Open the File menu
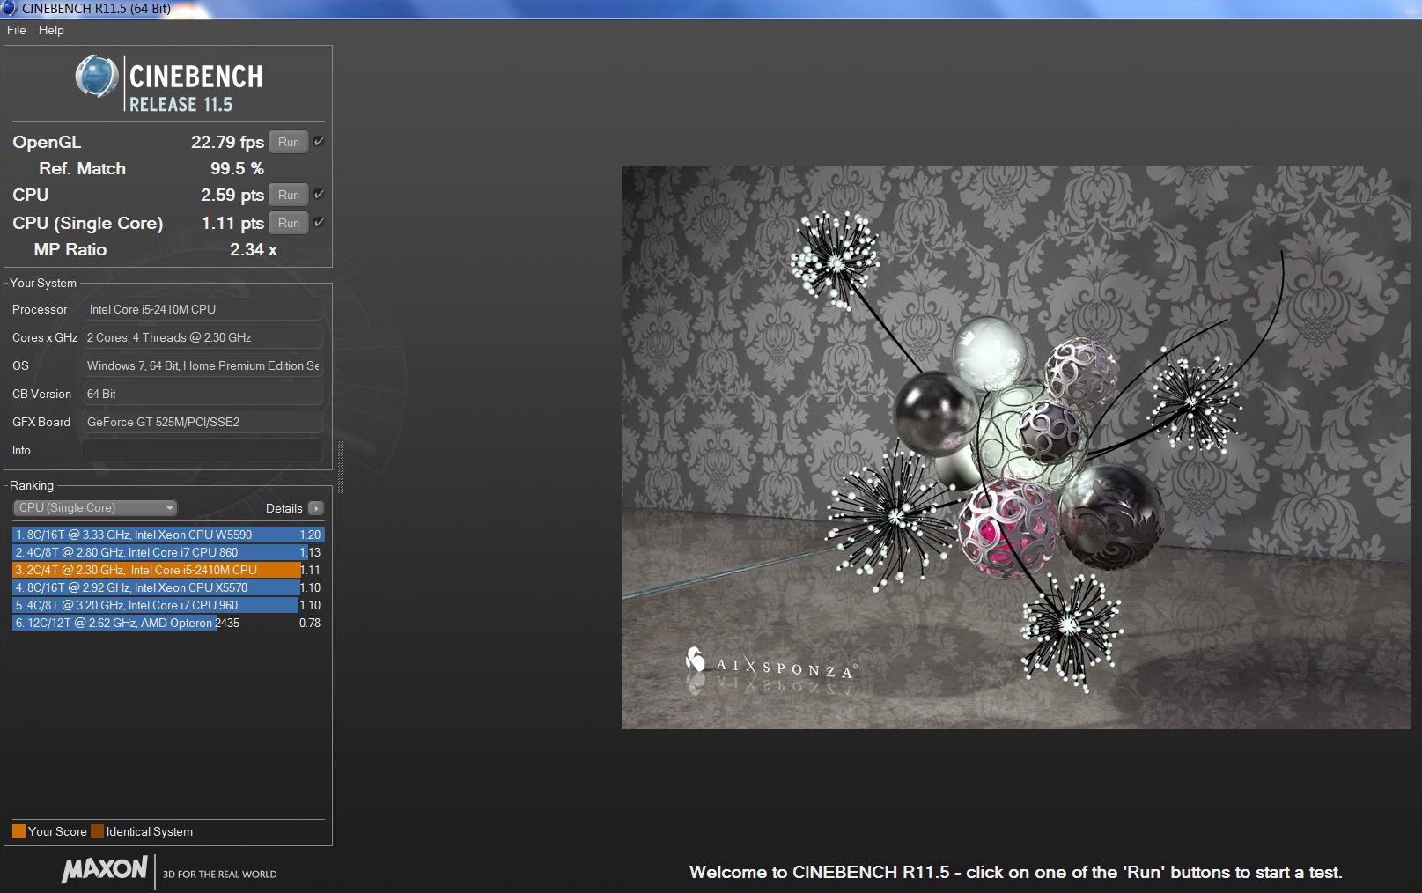Viewport: 1422px width, 893px height. tap(16, 30)
